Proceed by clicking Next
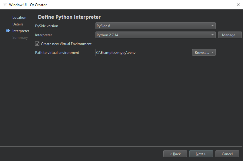 point(201,154)
